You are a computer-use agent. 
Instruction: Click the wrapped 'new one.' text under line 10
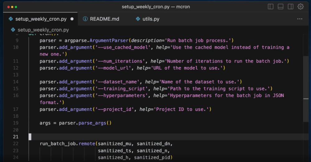[52, 54]
